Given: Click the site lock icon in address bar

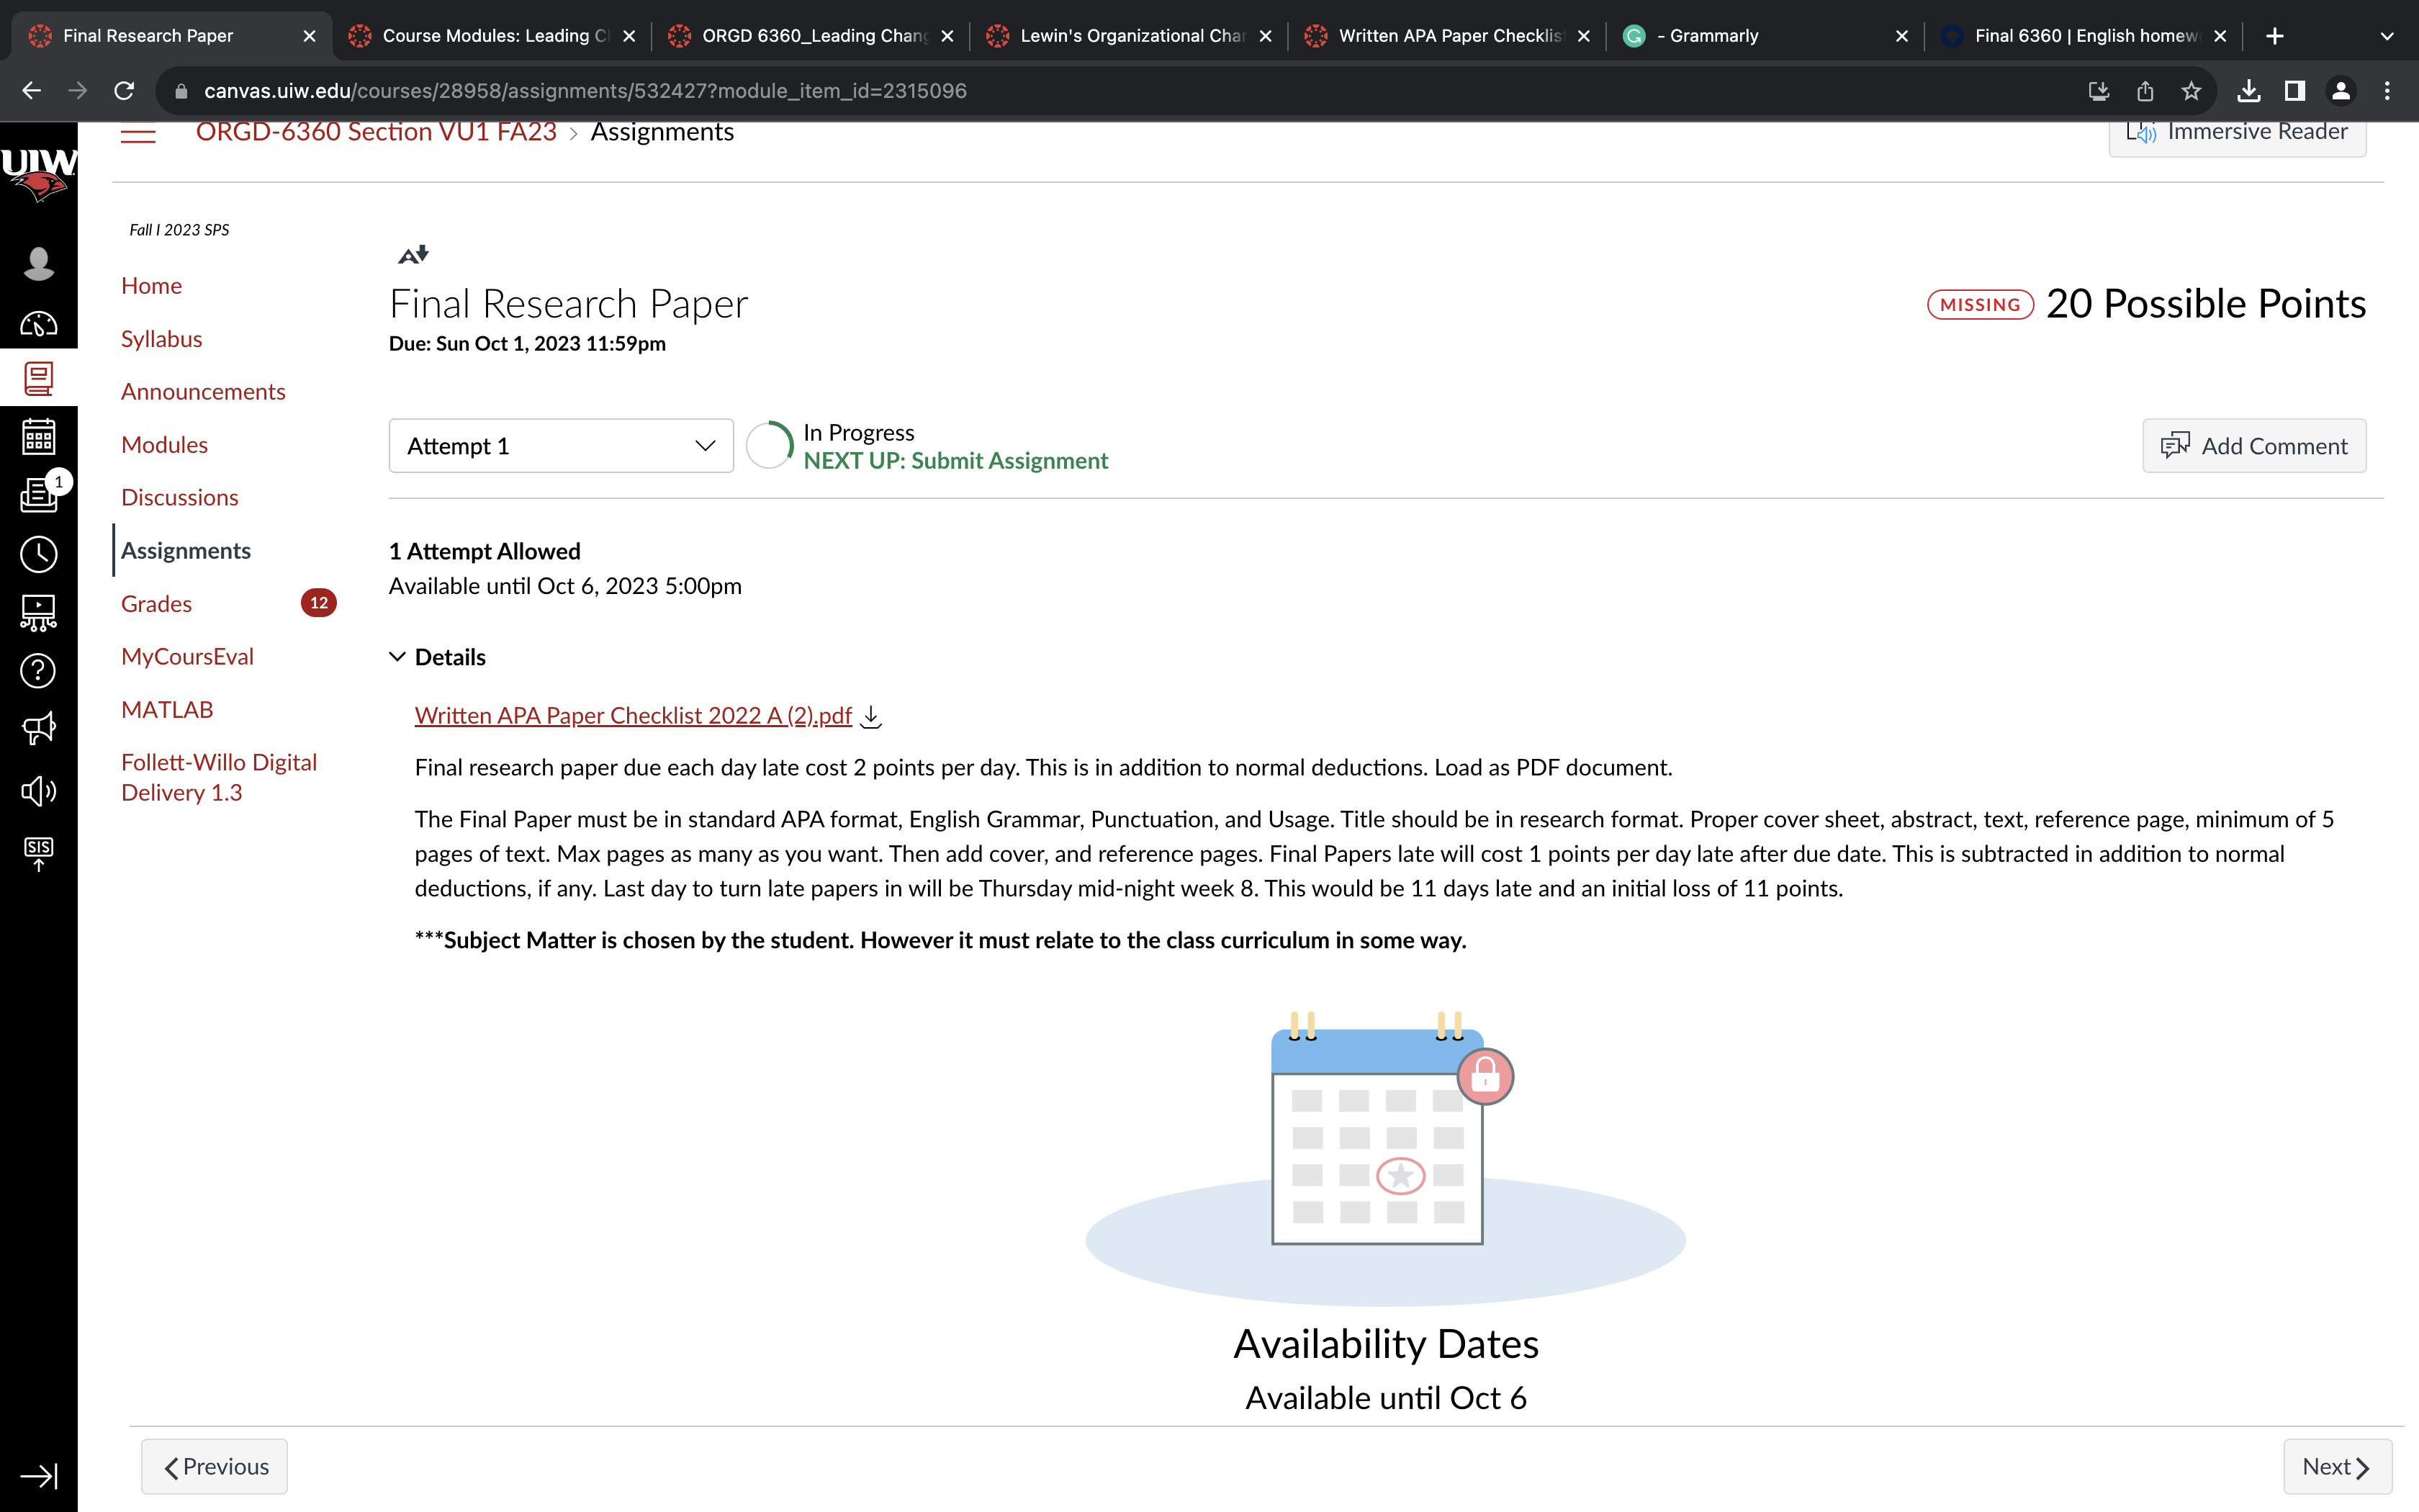Looking at the screenshot, I should tap(181, 91).
